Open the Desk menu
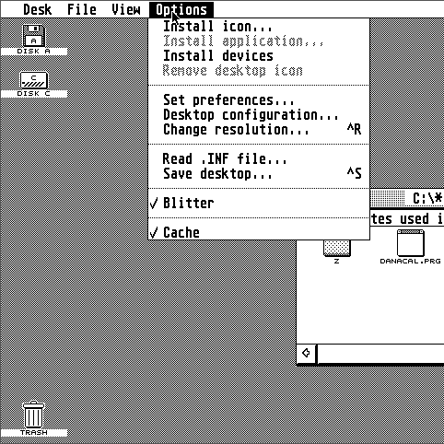This screenshot has height=444, width=444. click(x=38, y=9)
